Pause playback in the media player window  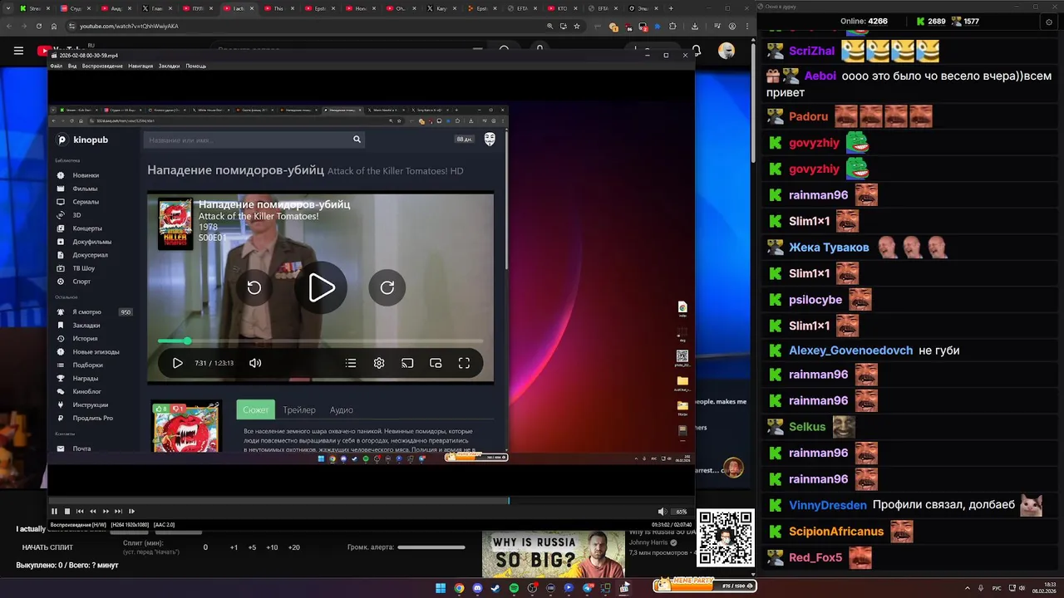pyautogui.click(x=54, y=512)
